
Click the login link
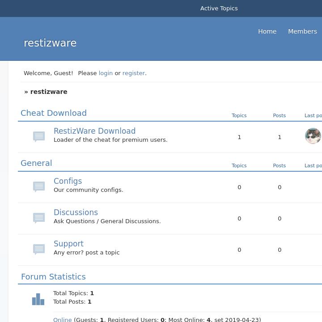click(x=106, y=73)
